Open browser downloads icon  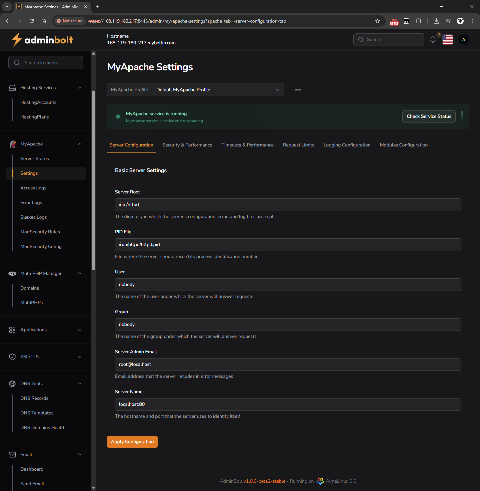pos(436,21)
